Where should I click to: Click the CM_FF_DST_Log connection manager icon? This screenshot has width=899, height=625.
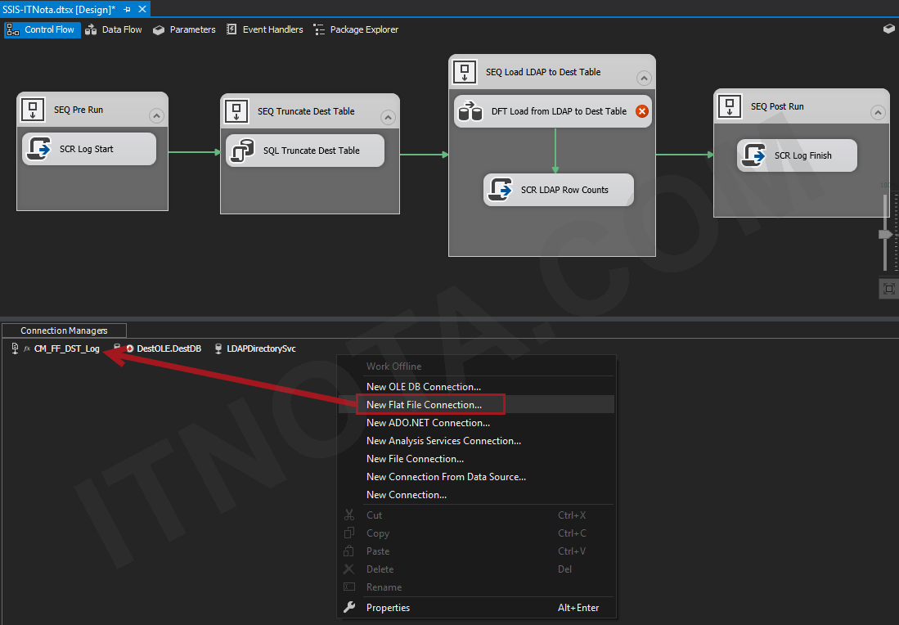pyautogui.click(x=16, y=348)
